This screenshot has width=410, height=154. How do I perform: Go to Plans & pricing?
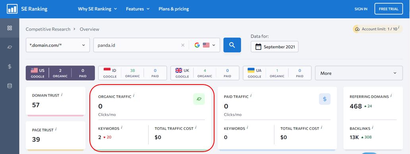click(x=174, y=9)
